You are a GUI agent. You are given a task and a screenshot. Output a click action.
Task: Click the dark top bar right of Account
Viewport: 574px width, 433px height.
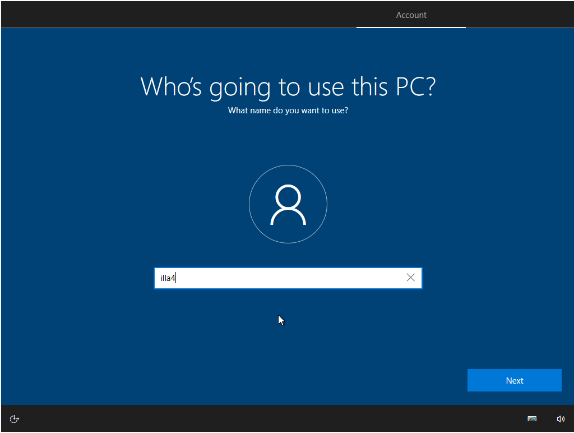point(519,14)
